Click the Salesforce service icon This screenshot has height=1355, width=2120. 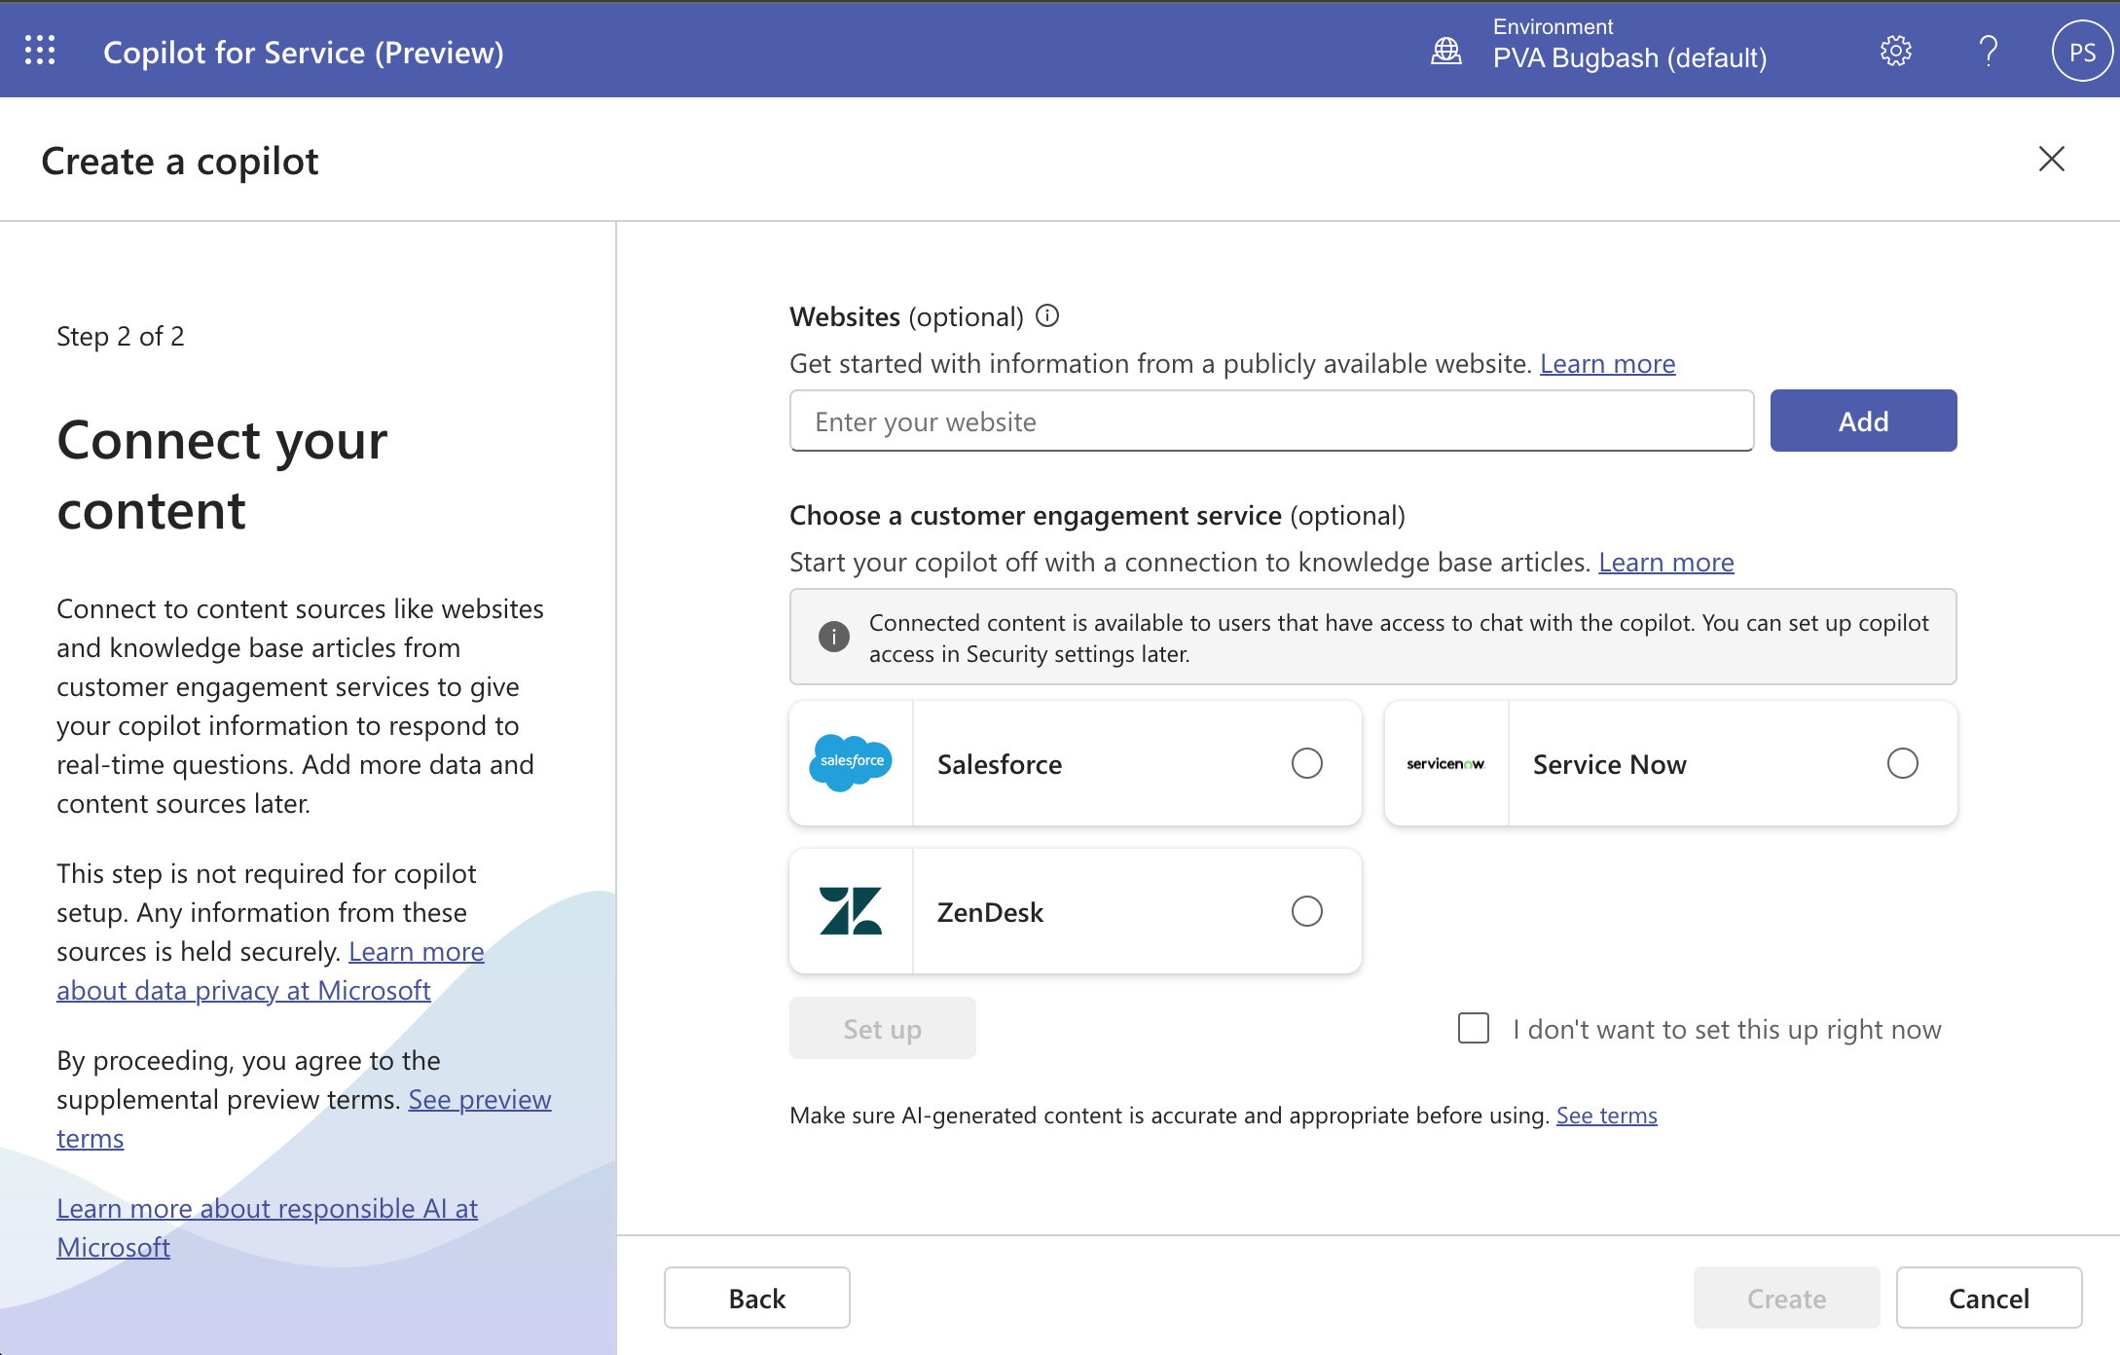point(853,763)
